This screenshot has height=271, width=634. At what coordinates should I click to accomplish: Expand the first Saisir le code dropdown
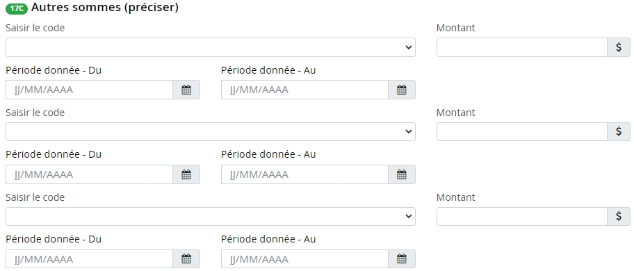[x=210, y=47]
